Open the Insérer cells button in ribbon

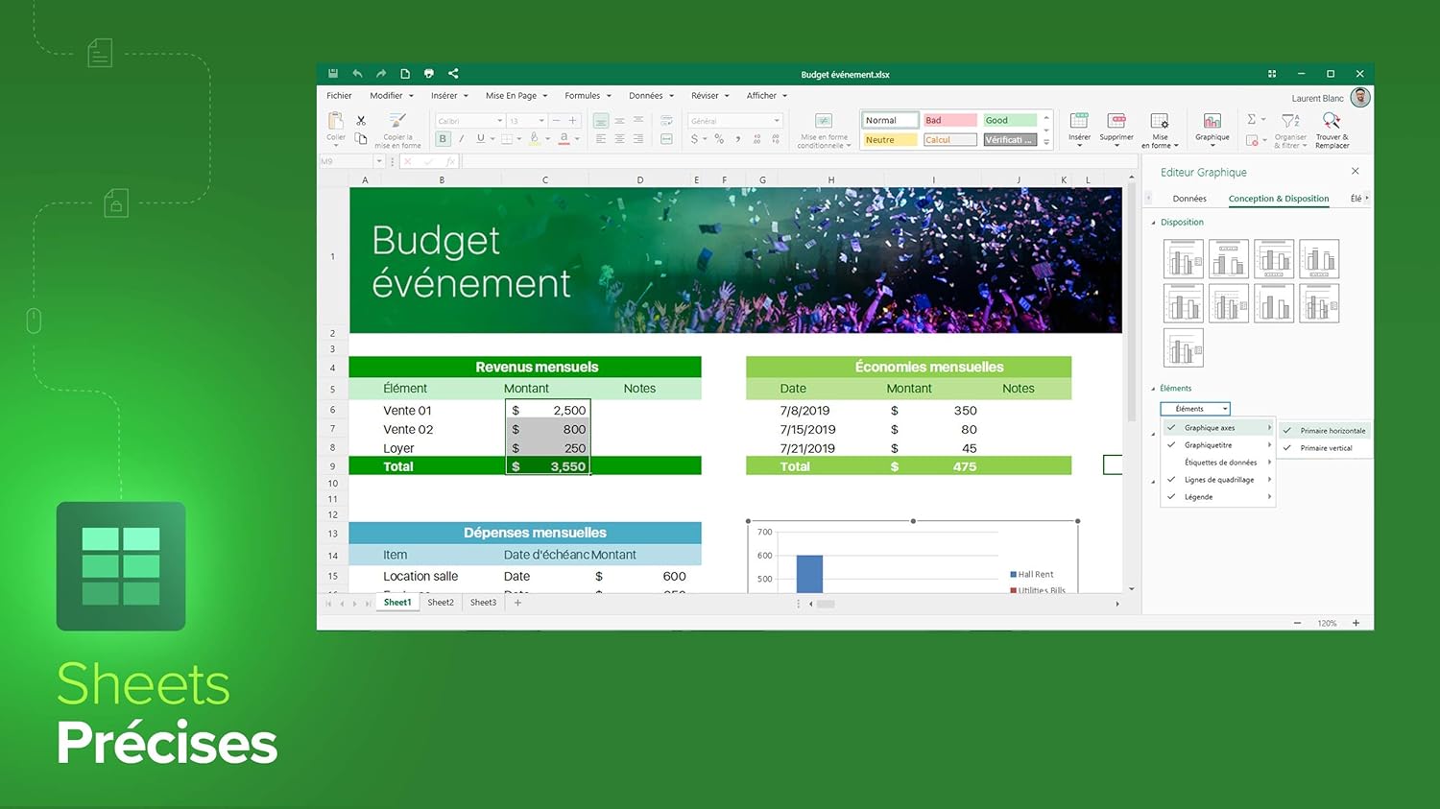coord(1079,129)
